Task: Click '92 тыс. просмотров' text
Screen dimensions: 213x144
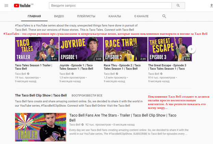Action: click(98, 125)
